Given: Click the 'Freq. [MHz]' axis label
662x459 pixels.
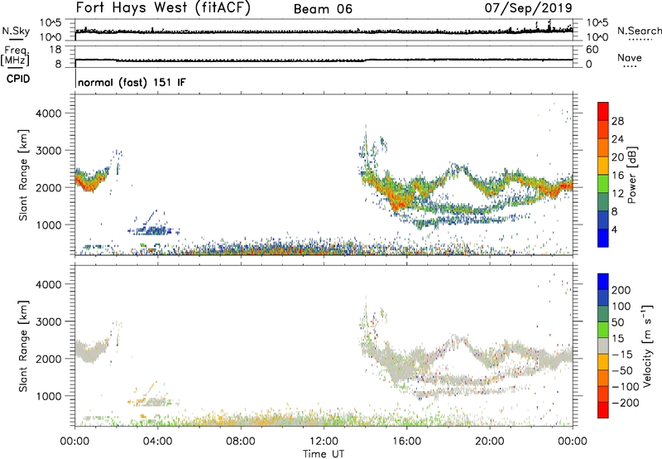Looking at the screenshot, I should click(15, 56).
